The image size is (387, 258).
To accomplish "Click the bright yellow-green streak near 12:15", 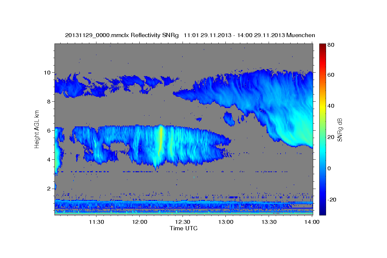I will tap(160, 139).
